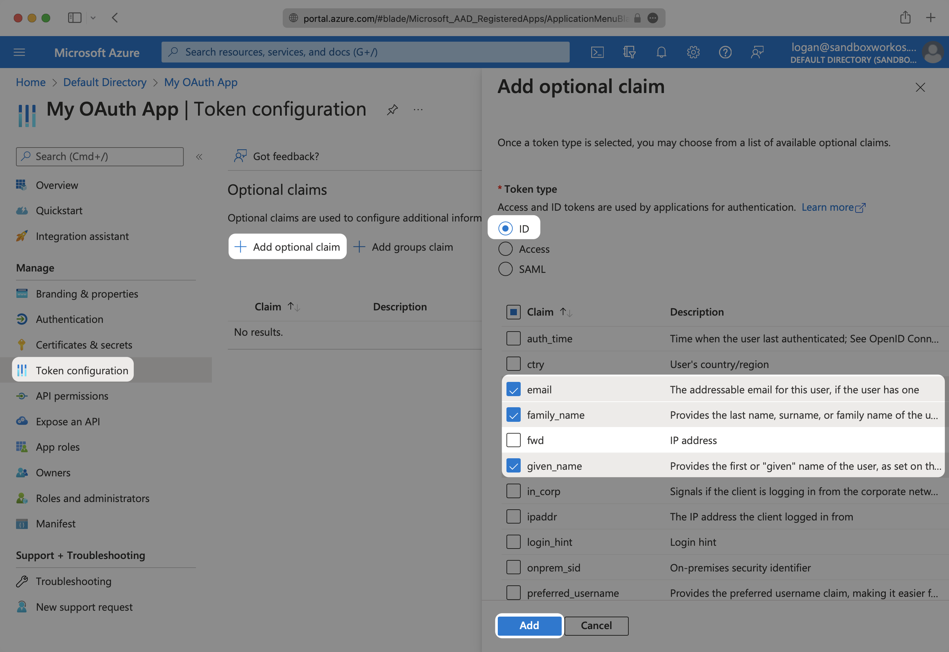Open the Home breadcrumb link
Screen dimensions: 949x652
pyautogui.click(x=30, y=81)
